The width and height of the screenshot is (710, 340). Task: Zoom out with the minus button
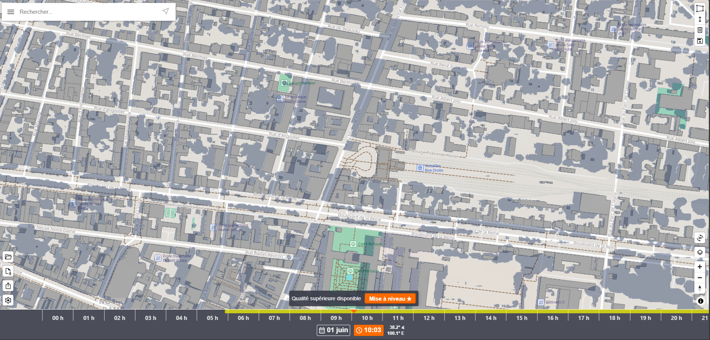tap(700, 278)
